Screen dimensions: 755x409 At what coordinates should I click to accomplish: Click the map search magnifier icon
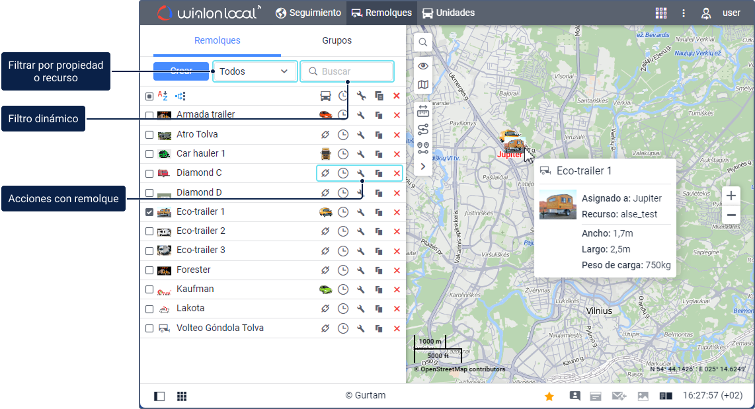tap(423, 43)
